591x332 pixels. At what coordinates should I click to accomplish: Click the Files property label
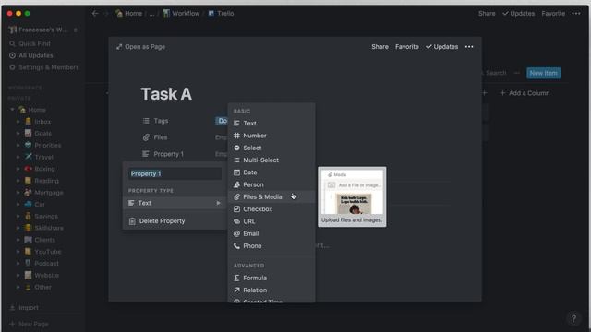[x=155, y=137]
